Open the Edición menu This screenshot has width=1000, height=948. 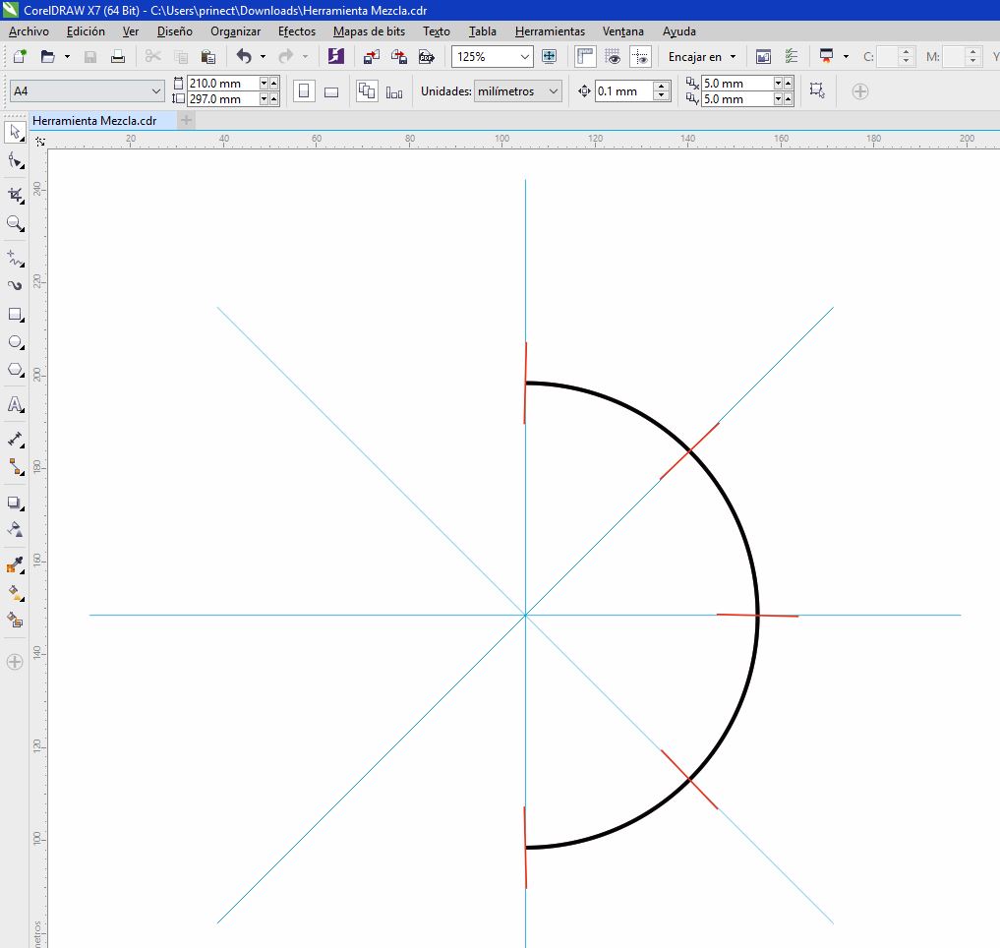tap(86, 31)
